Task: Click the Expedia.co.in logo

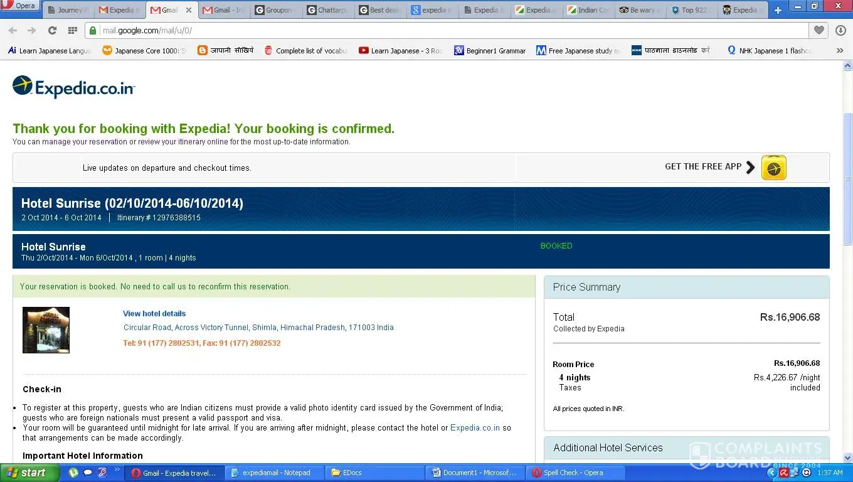Action: [74, 87]
